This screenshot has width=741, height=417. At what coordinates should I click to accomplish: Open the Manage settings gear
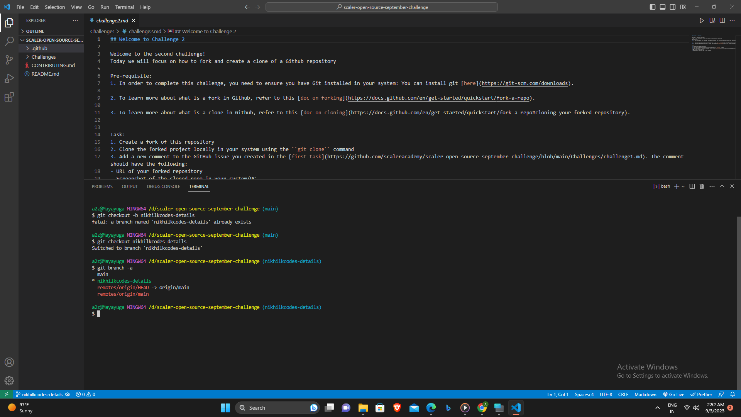[9, 380]
